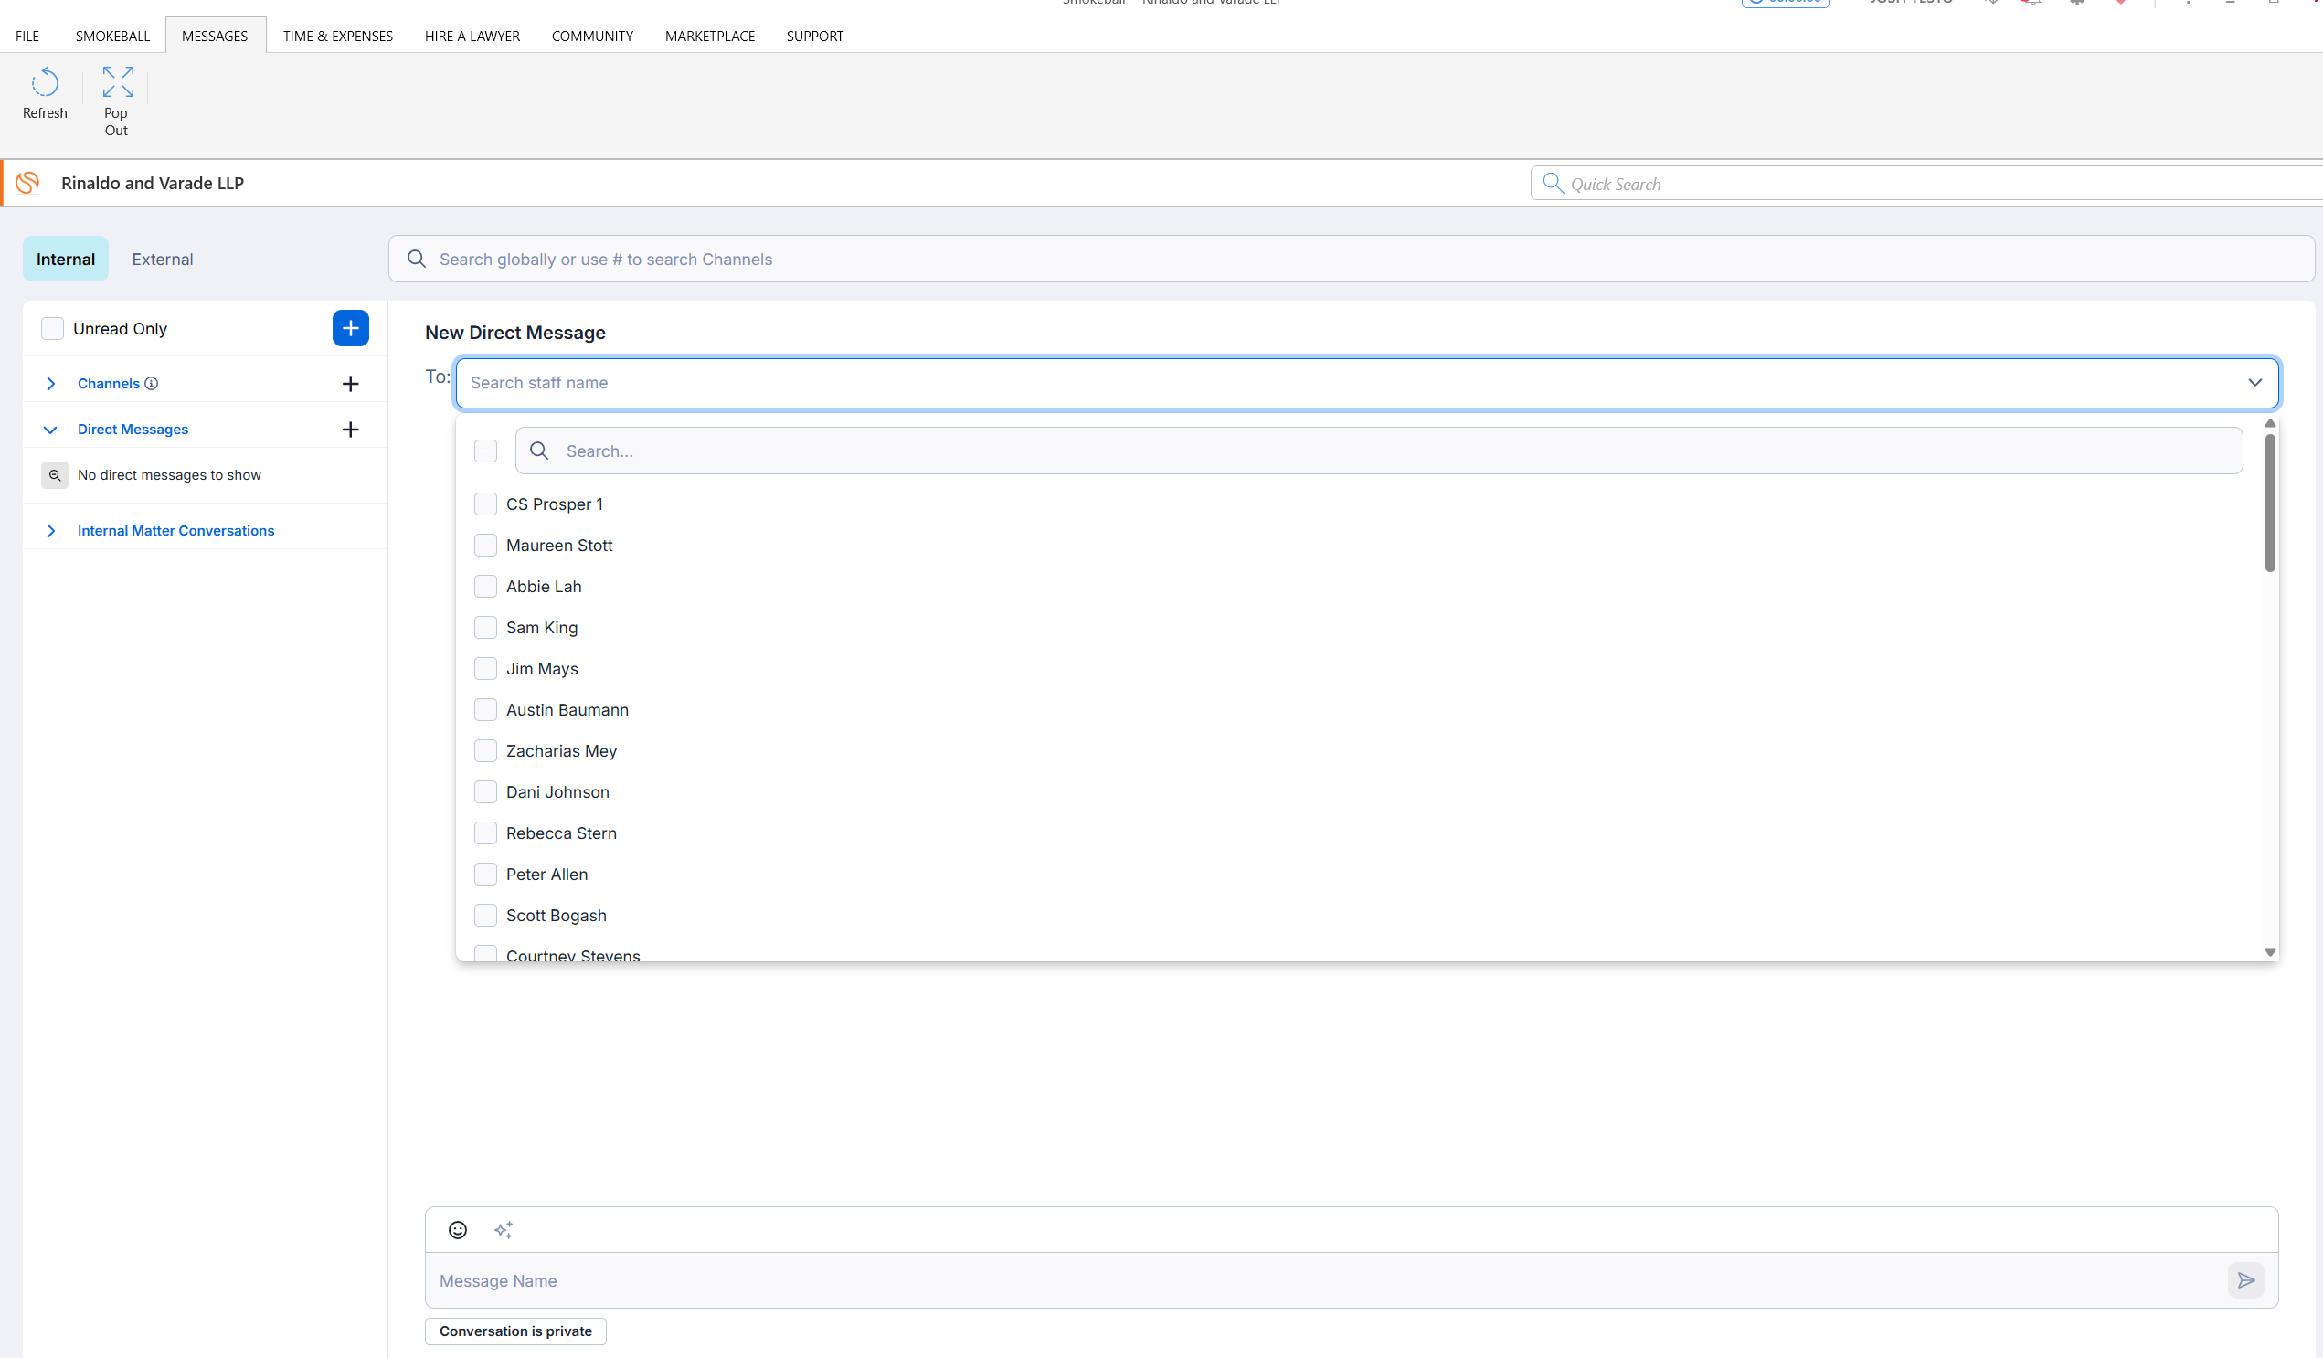Click the send message arrow icon
Viewport: 2323px width, 1358px height.
2245,1280
